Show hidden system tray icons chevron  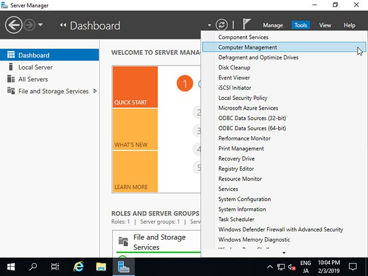pyautogui.click(x=270, y=266)
